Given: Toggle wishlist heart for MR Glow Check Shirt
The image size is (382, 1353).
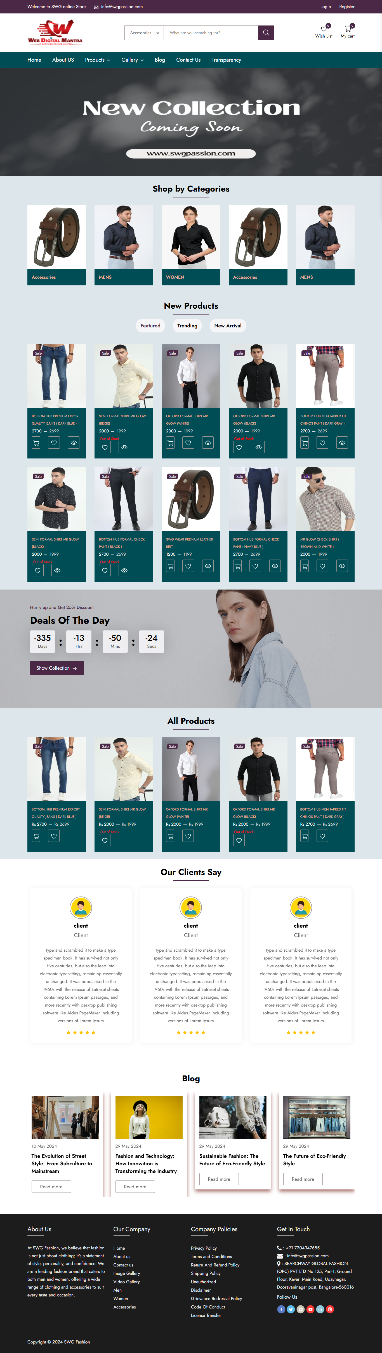Looking at the screenshot, I should click(323, 566).
